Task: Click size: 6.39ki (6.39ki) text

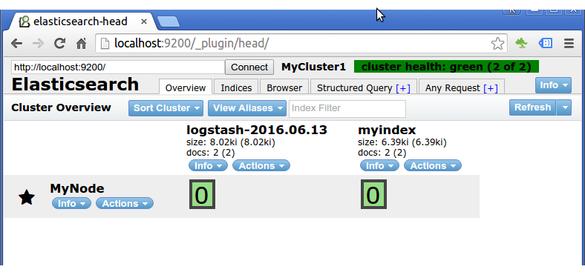Action: (402, 142)
